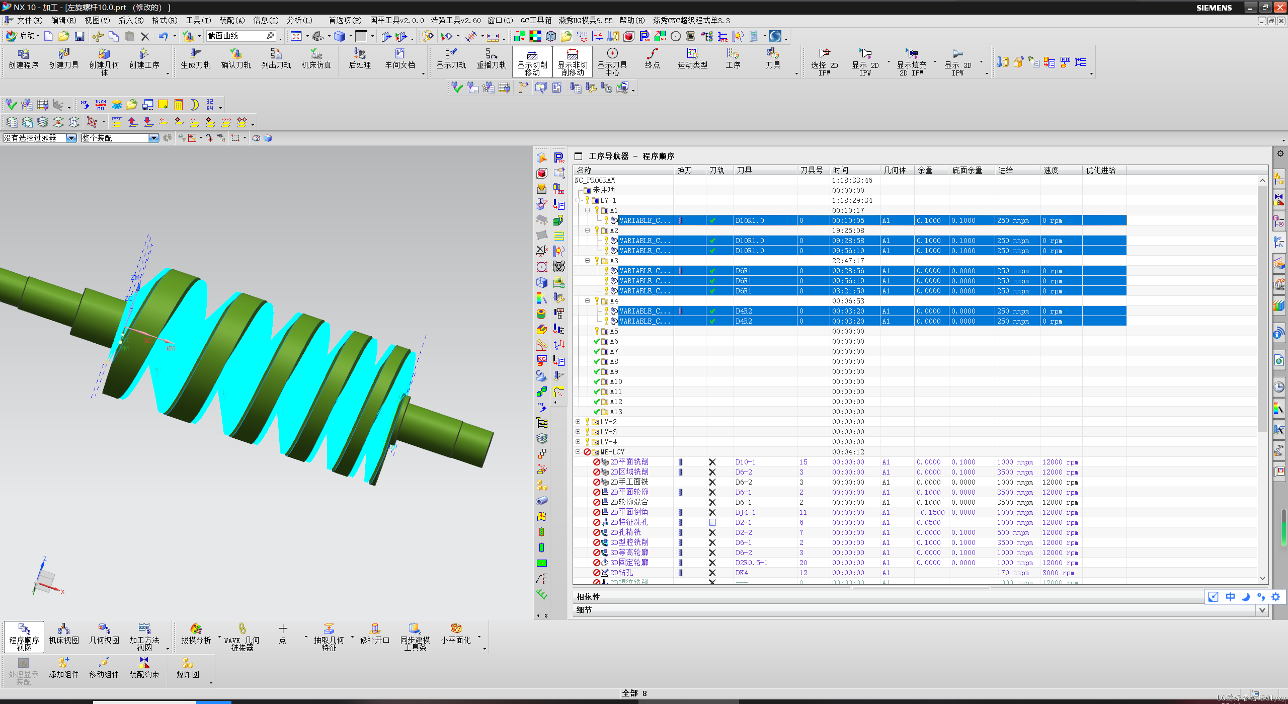Switch to 几何视图 (Geometry View)
The width and height of the screenshot is (1288, 704).
click(104, 634)
